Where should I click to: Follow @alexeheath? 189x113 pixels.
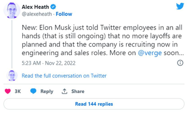64,14
